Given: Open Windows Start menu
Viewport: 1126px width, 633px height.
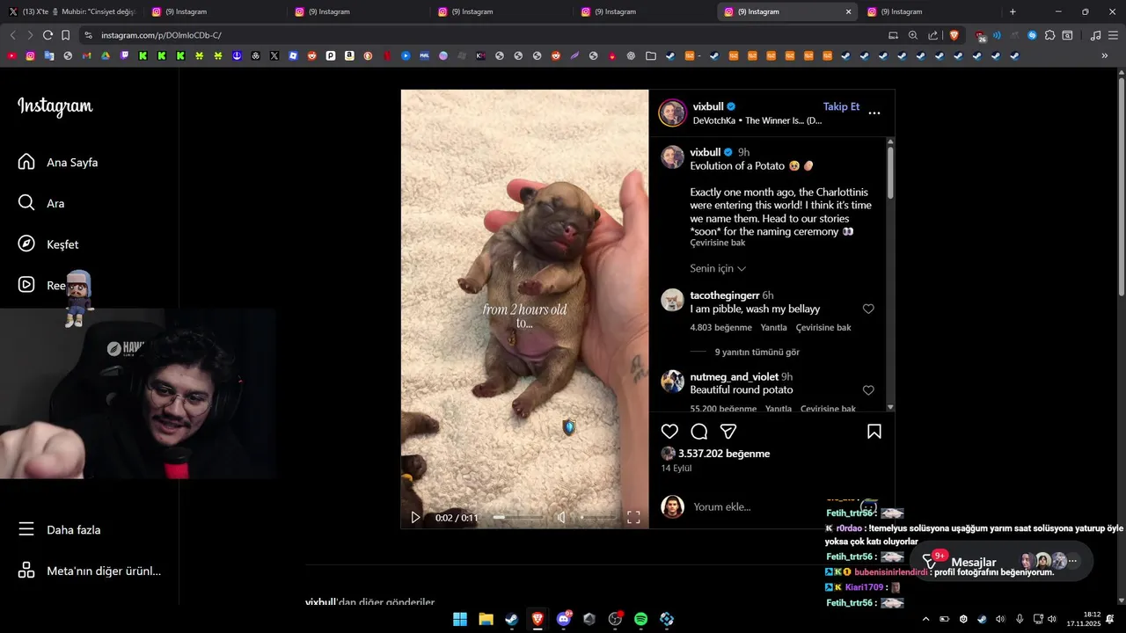Looking at the screenshot, I should click(x=460, y=619).
